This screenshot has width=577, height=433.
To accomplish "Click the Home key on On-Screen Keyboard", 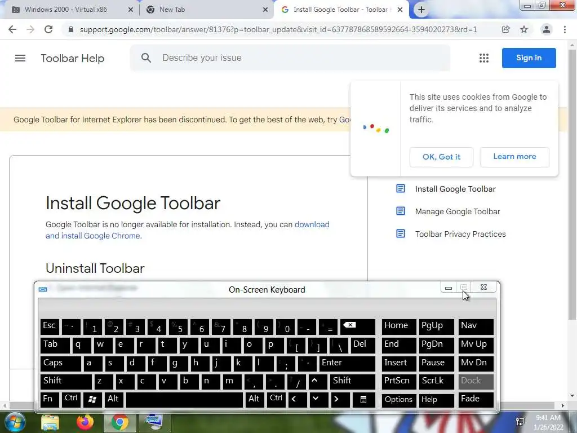I will [x=399, y=327].
